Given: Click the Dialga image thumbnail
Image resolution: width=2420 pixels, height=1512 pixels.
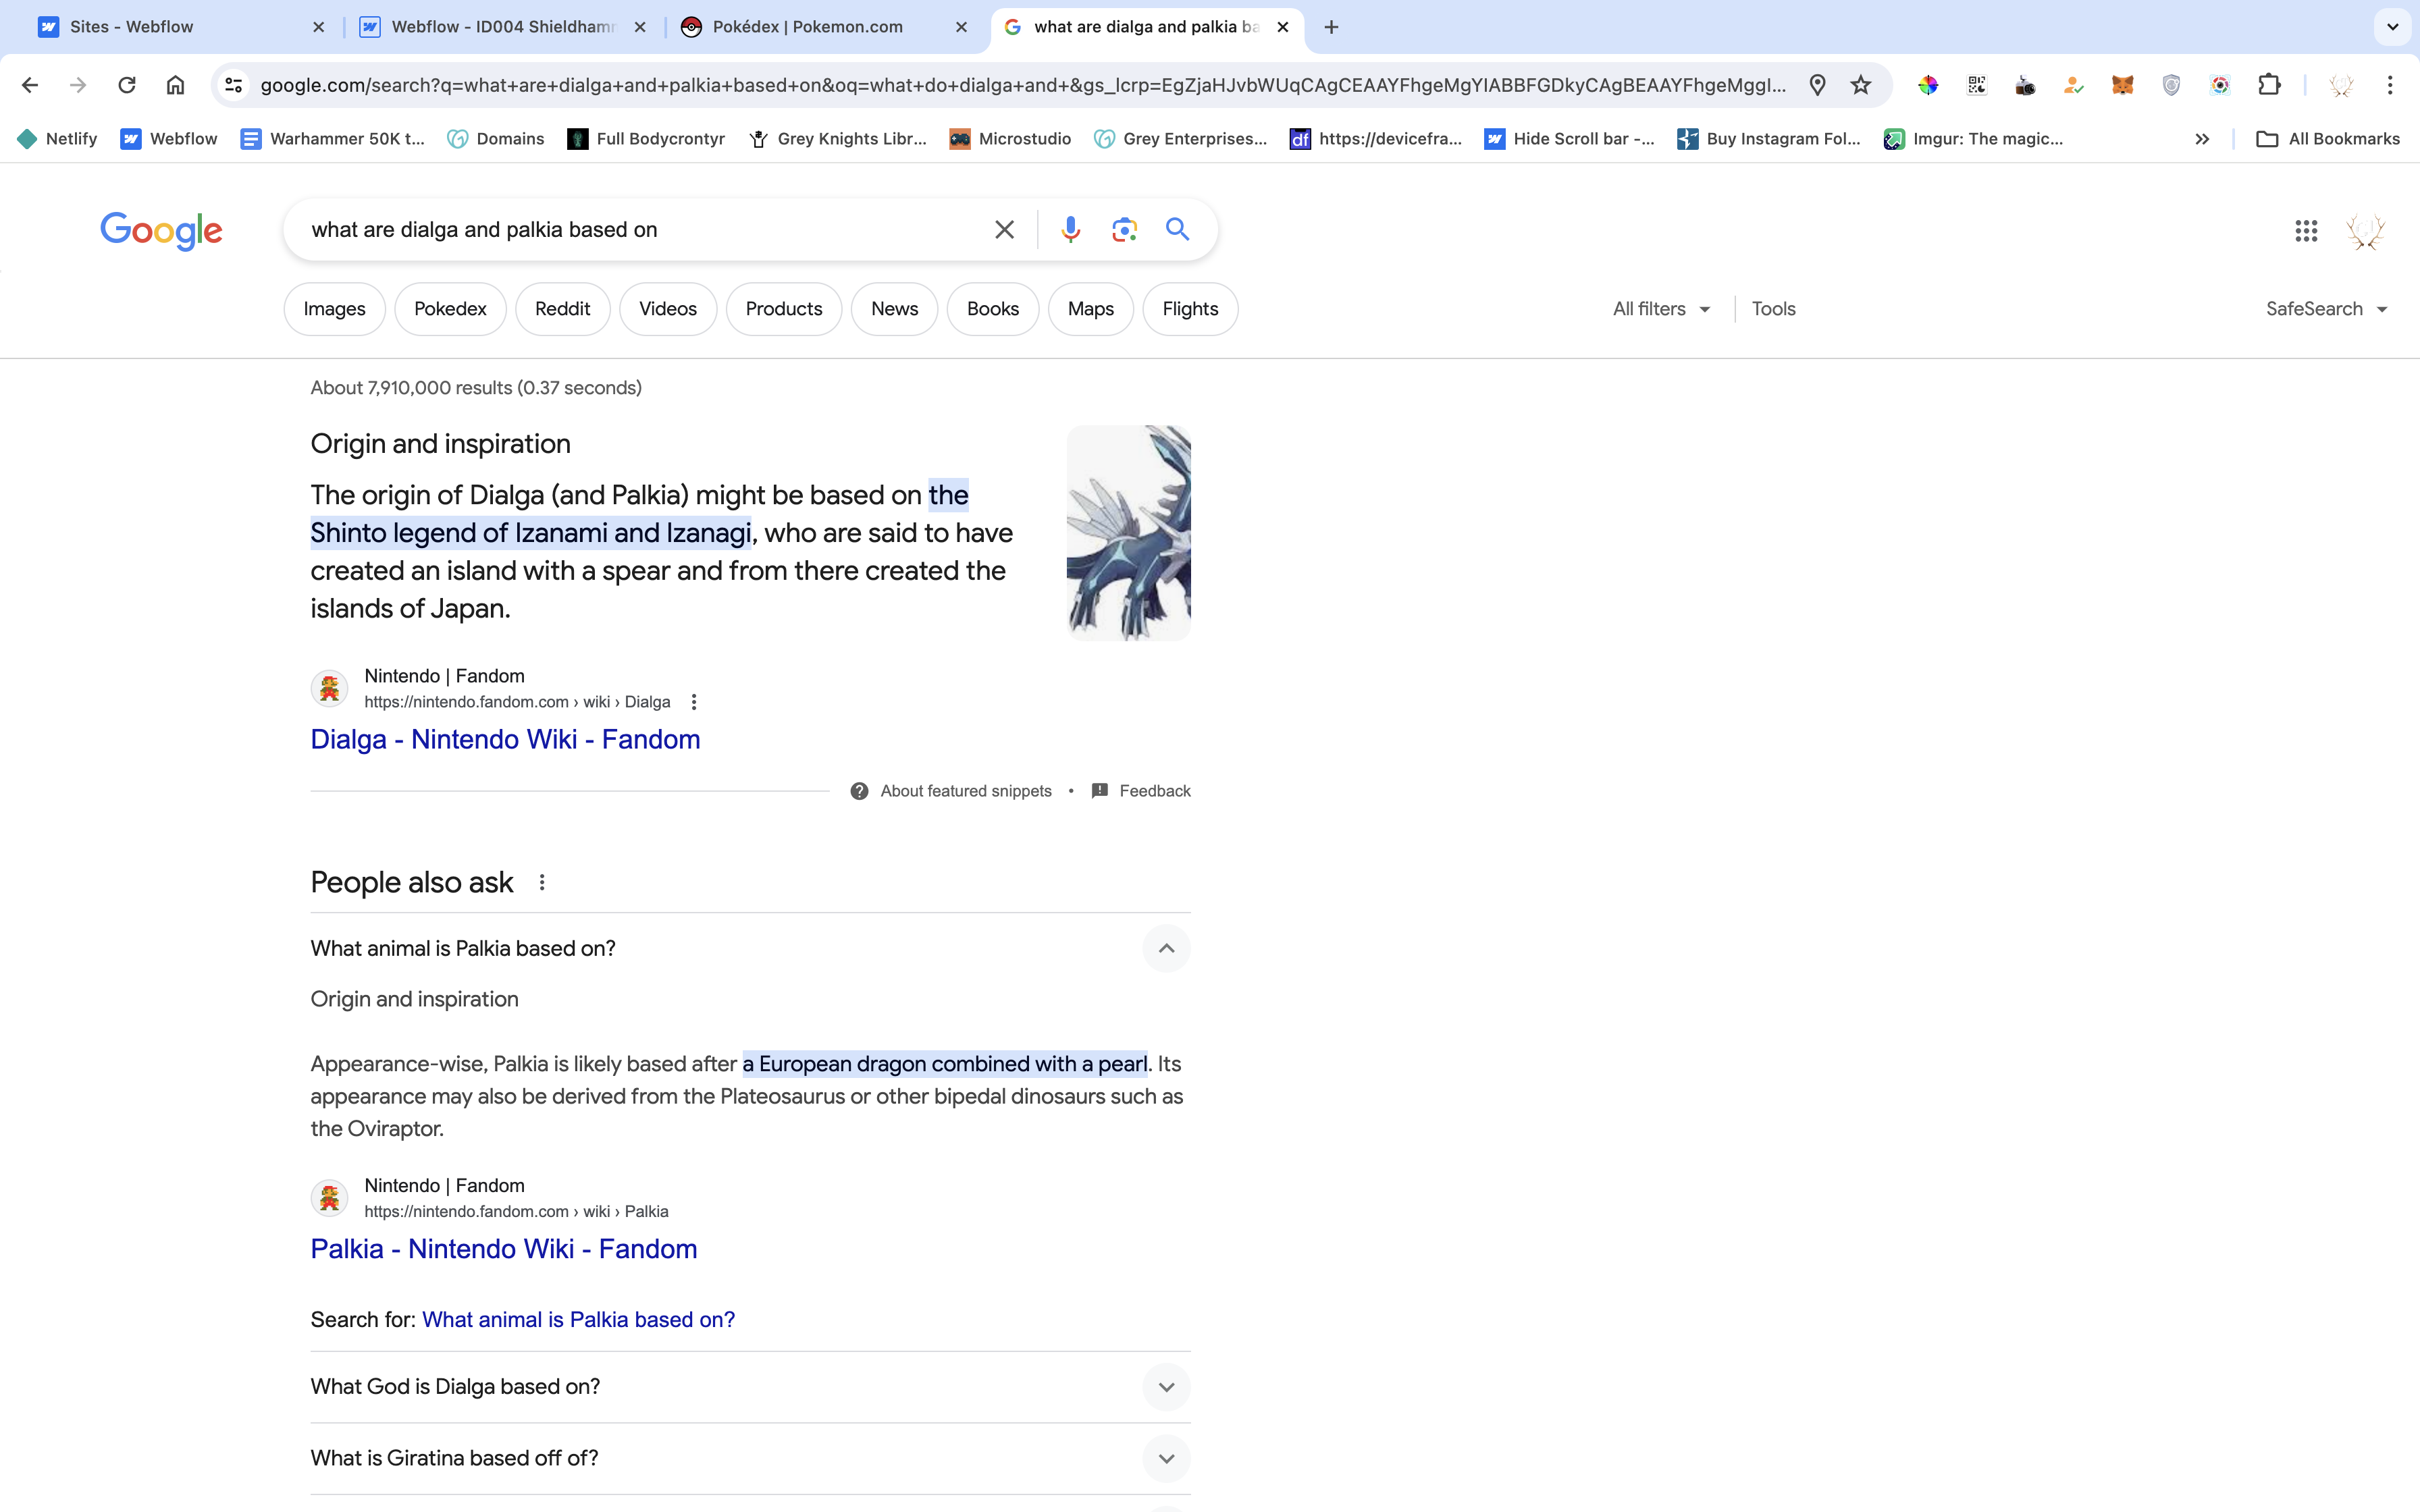Looking at the screenshot, I should tap(1128, 533).
